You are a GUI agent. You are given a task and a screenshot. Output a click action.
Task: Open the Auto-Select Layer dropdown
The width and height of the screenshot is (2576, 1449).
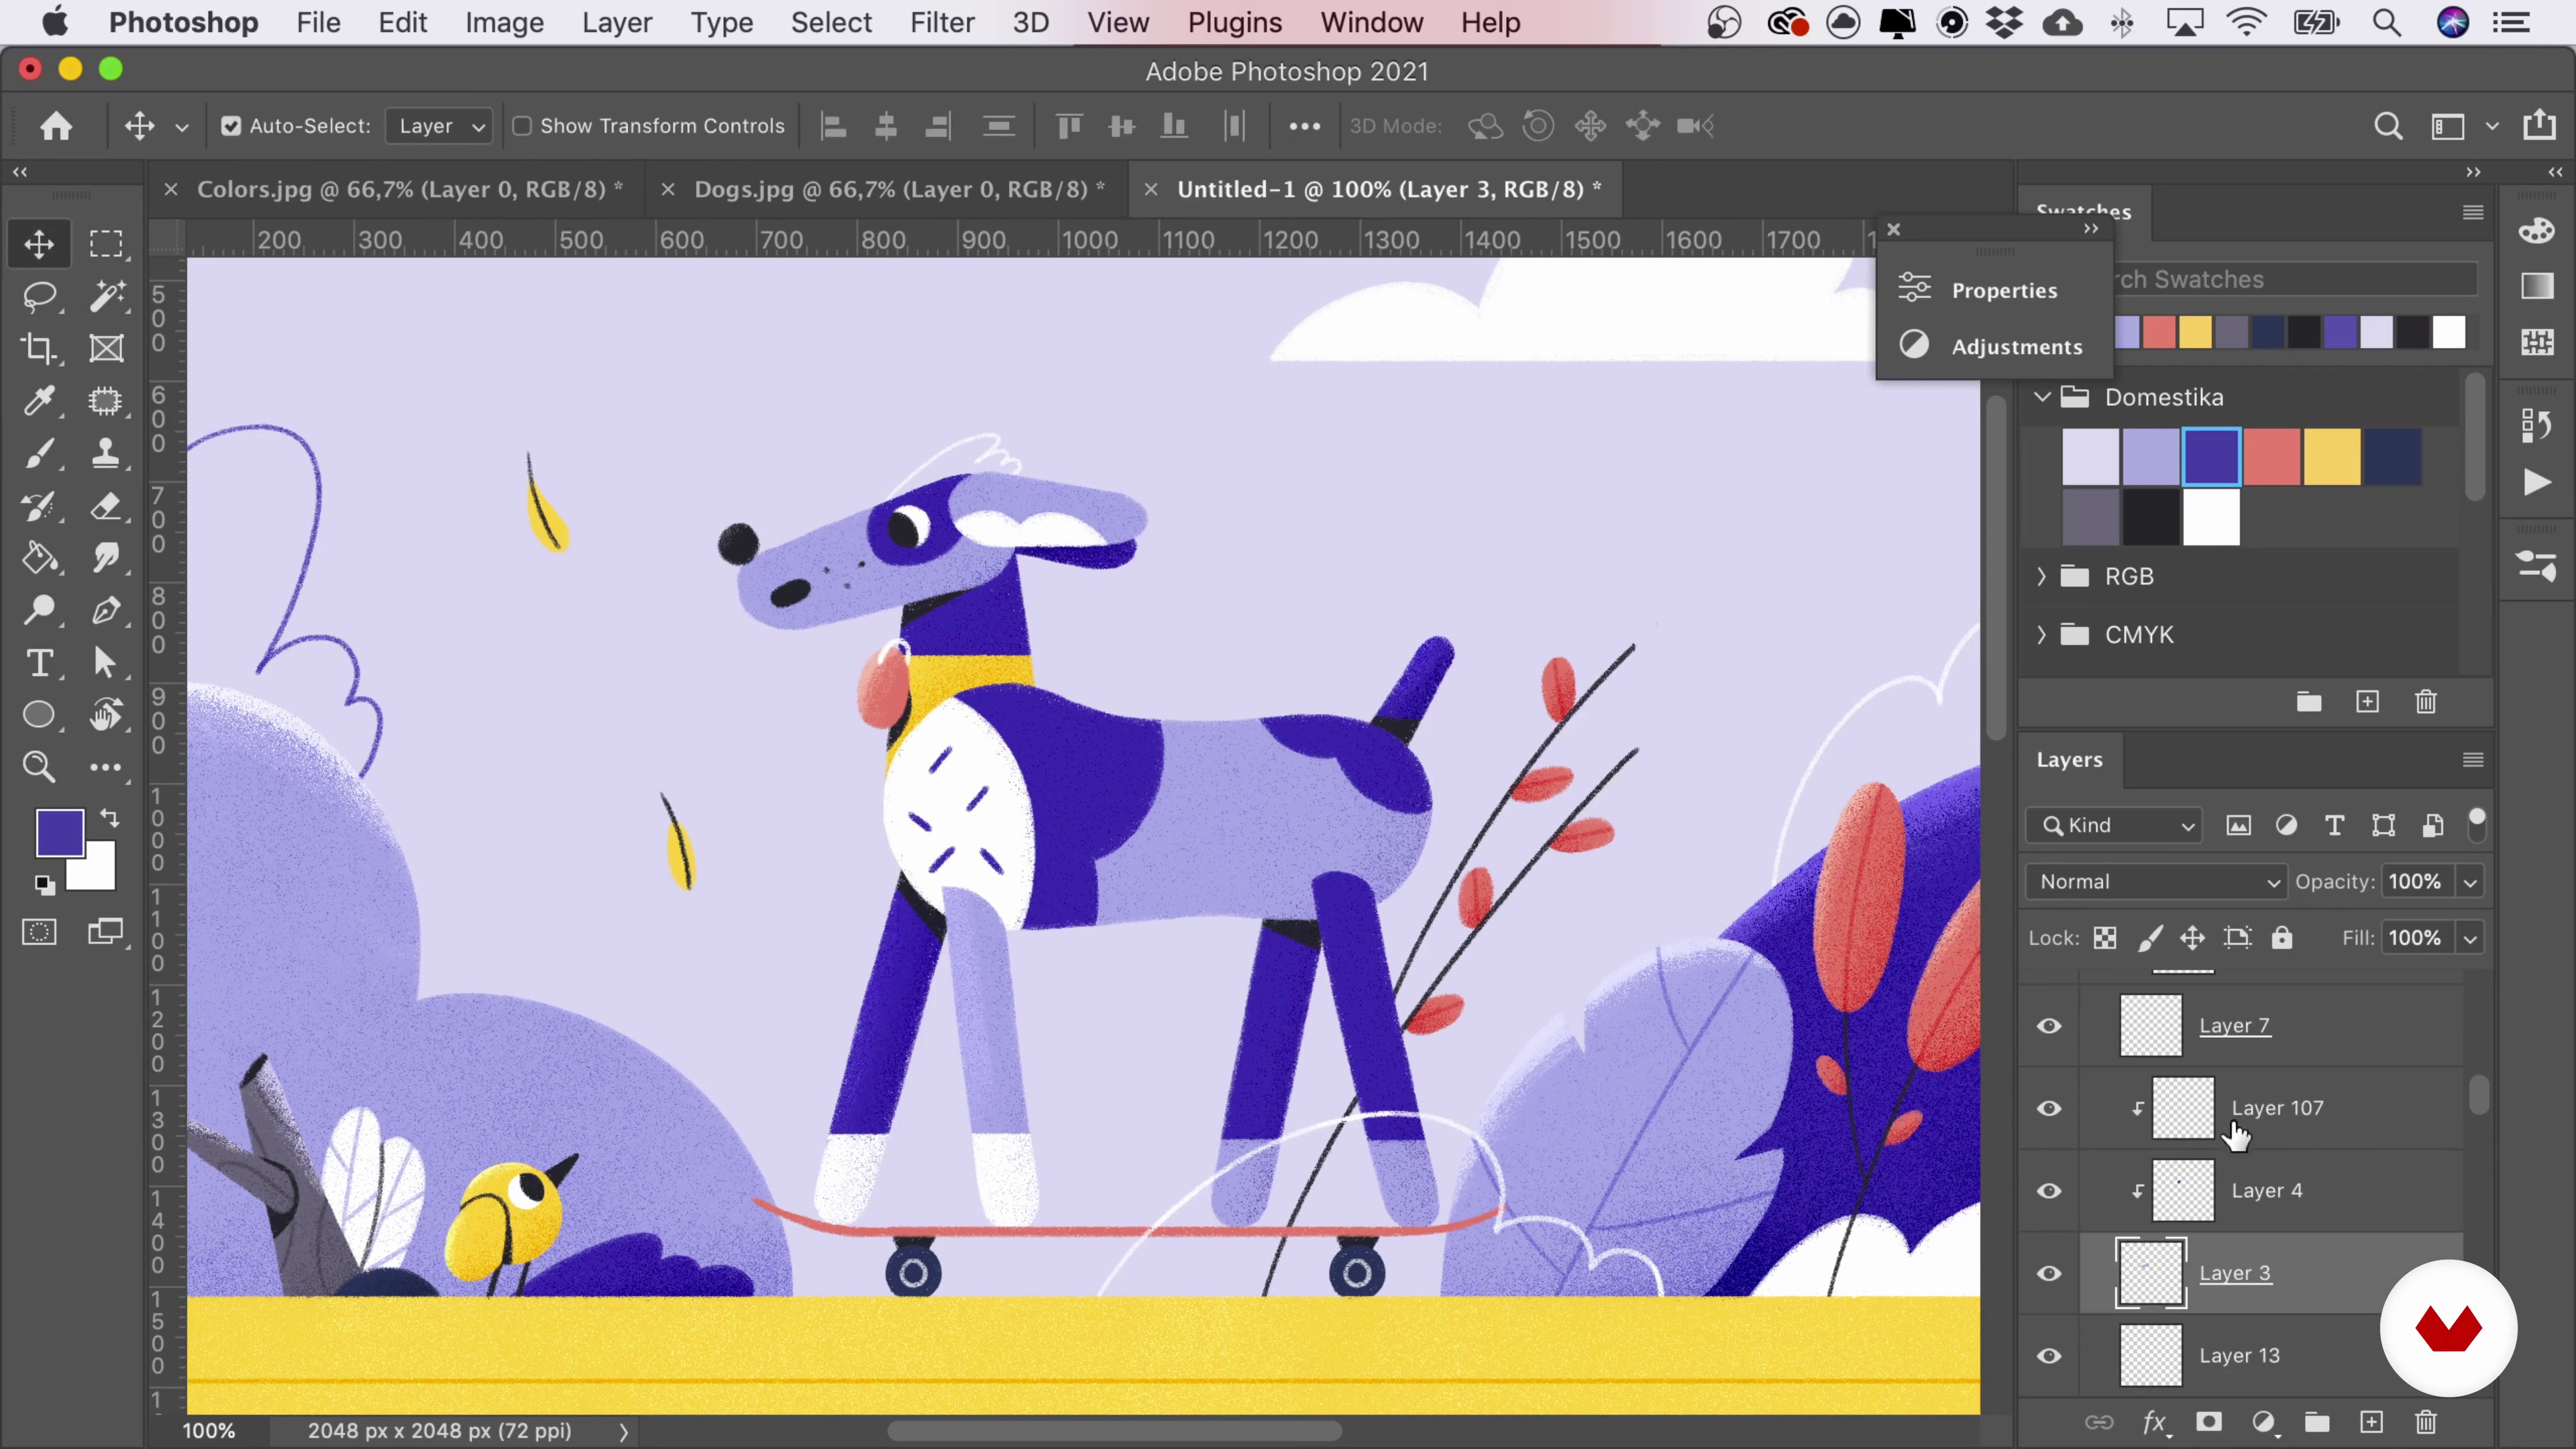(440, 126)
